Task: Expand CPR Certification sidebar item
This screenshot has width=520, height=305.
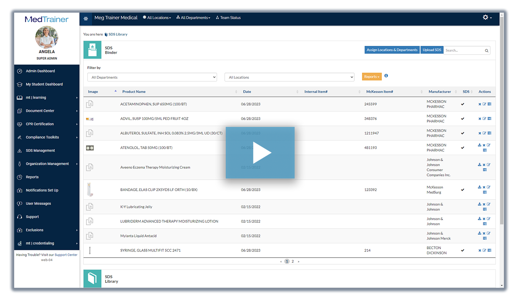Action: coord(46,124)
